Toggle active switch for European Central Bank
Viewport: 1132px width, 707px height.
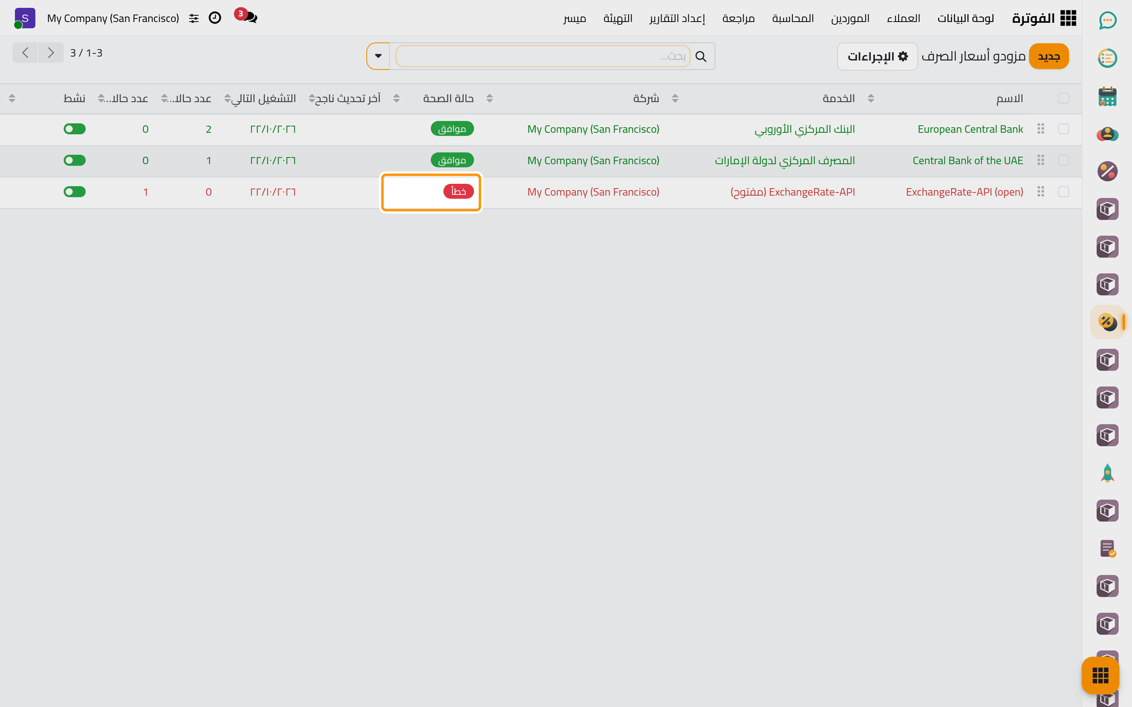point(75,129)
